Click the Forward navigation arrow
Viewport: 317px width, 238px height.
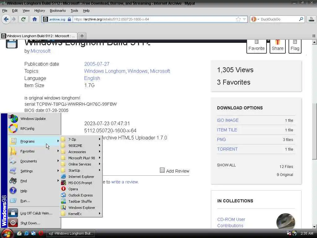14,20
